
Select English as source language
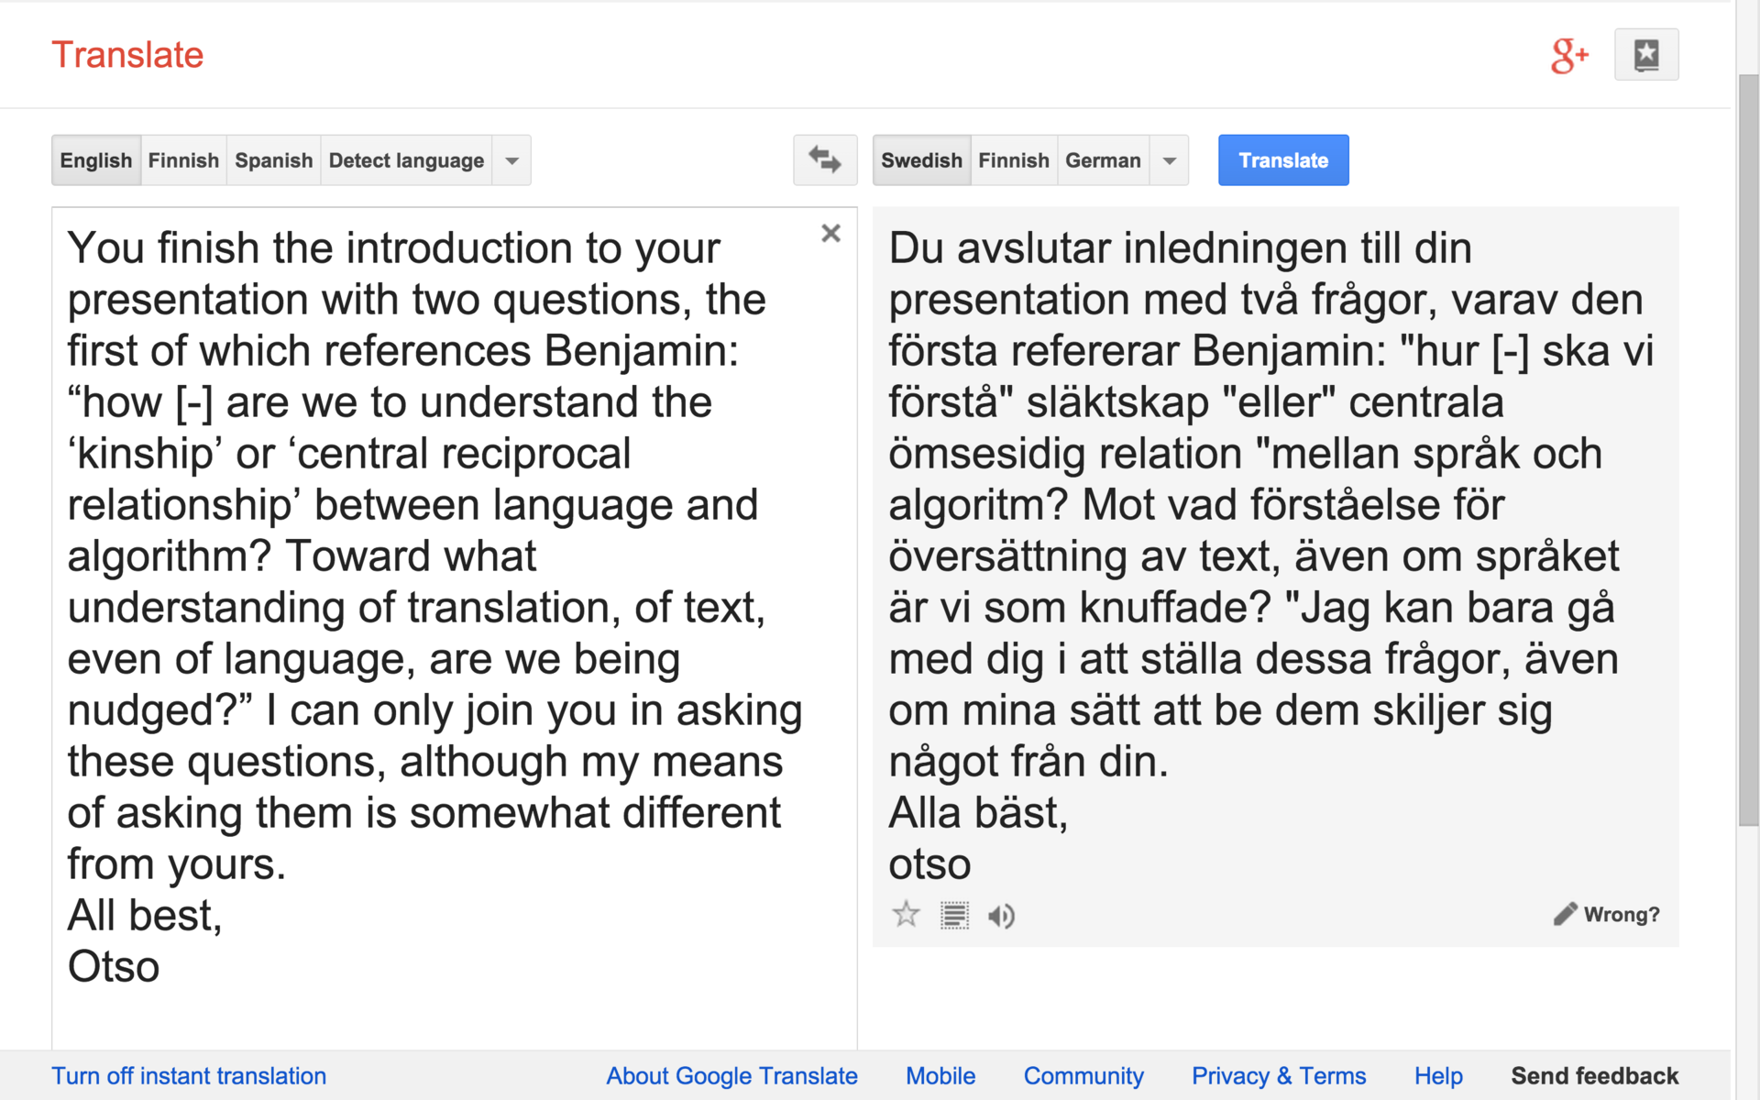(96, 160)
